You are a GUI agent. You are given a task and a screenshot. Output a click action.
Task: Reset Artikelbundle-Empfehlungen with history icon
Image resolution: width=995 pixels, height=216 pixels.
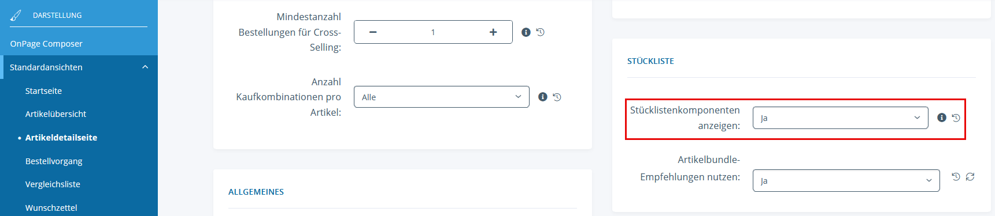[956, 177]
